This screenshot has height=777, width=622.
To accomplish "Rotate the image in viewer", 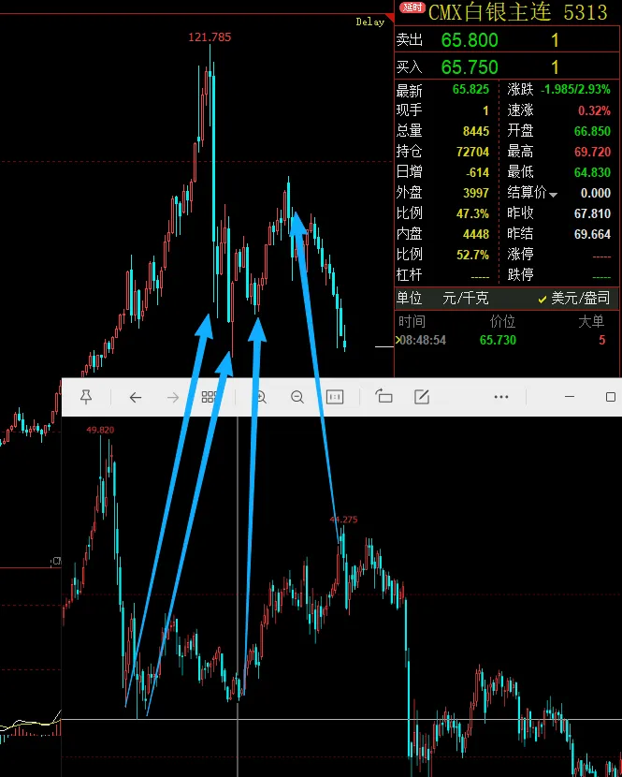I will [383, 396].
